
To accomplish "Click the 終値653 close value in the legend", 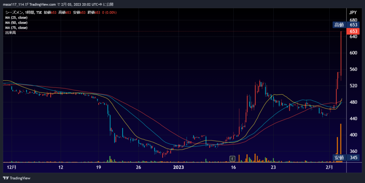I will click(94, 12).
